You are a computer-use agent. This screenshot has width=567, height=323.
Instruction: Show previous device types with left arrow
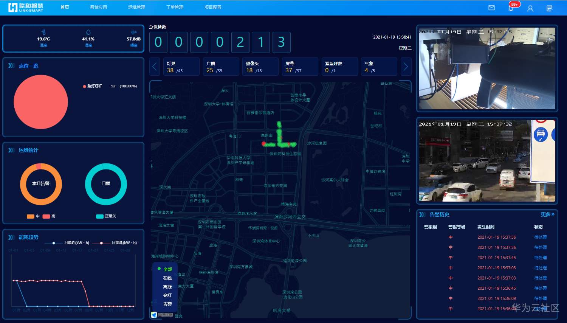coord(155,67)
